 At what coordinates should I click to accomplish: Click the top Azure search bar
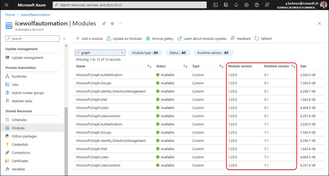coord(130,5)
